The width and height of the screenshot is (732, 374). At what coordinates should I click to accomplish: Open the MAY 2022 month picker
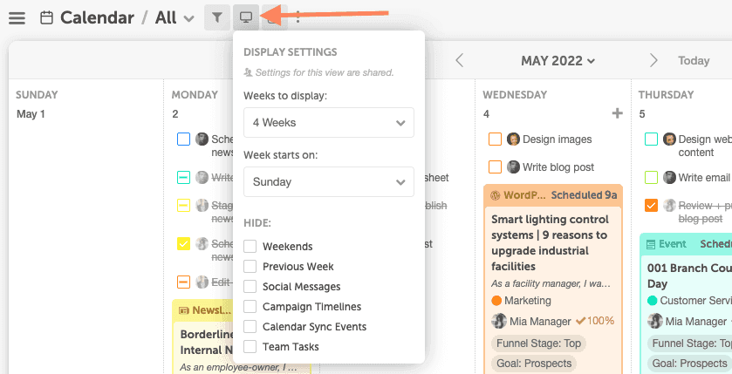pyautogui.click(x=558, y=61)
